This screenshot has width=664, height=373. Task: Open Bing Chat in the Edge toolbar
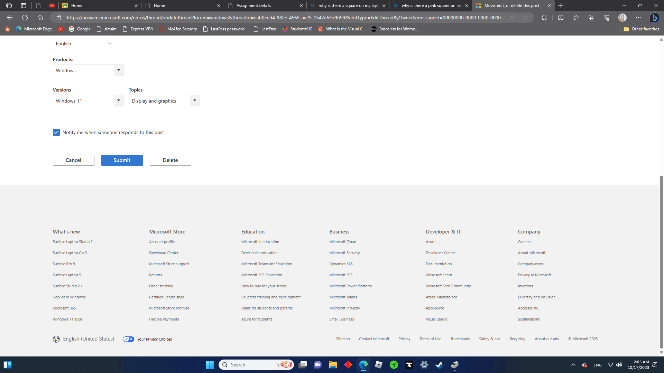pos(654,18)
